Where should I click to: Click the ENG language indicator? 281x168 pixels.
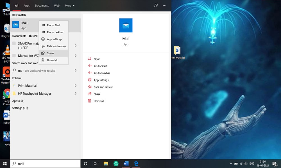(x=252, y=164)
